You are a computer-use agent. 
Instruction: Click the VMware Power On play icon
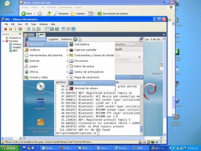[16, 29]
